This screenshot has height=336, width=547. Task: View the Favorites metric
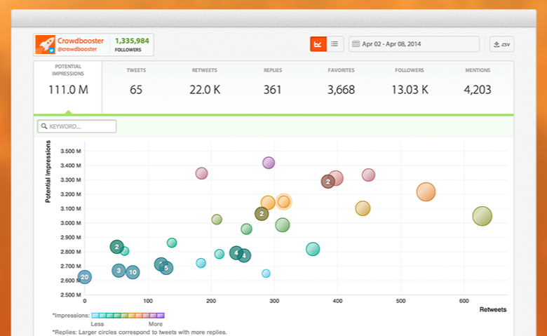341,83
